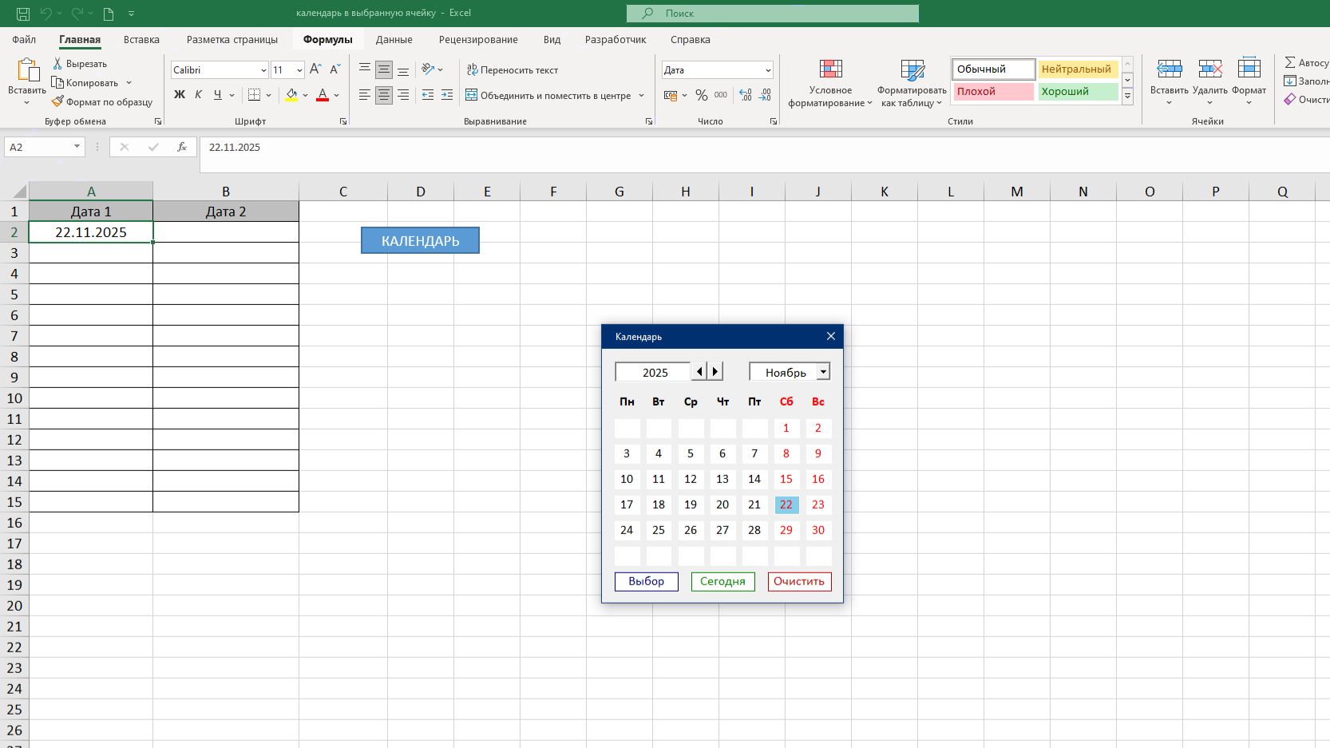Image resolution: width=1330 pixels, height=748 pixels.
Task: Expand the cell styles gallery
Action: coord(1127,97)
